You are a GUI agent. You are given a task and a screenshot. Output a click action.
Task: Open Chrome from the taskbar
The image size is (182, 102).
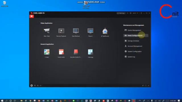pos(30,101)
